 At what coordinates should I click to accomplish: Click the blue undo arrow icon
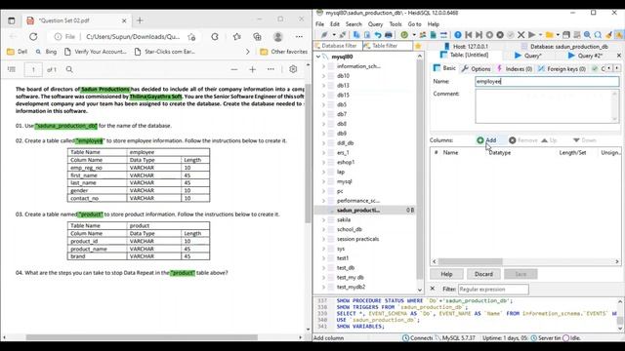378,35
